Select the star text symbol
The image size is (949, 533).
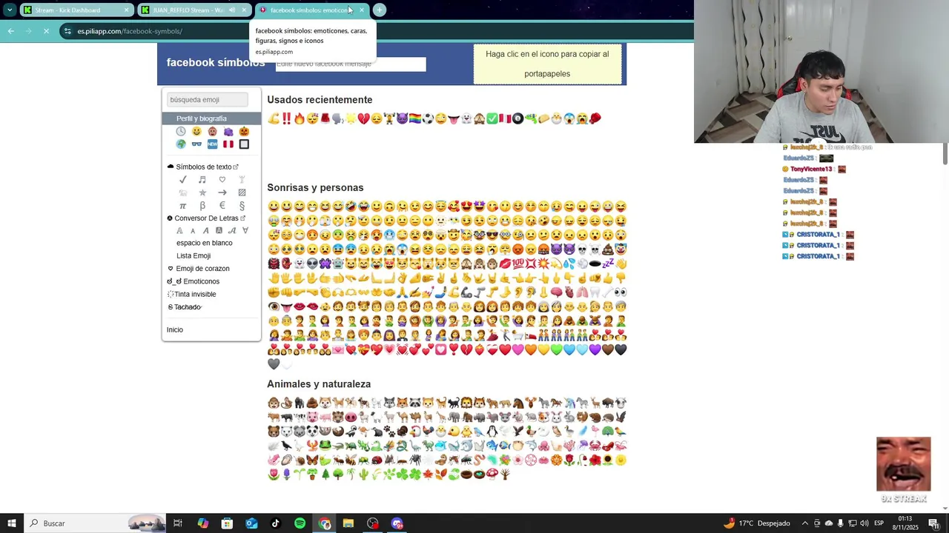point(202,192)
